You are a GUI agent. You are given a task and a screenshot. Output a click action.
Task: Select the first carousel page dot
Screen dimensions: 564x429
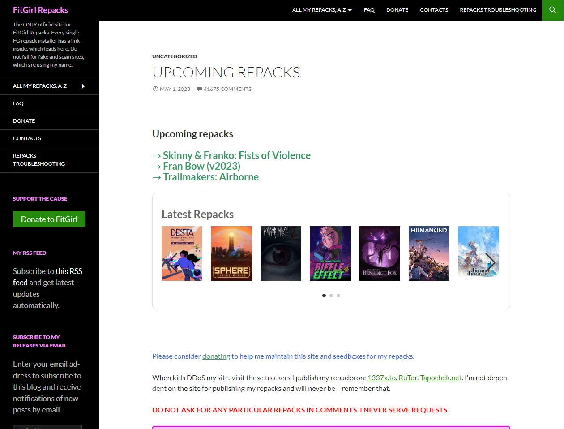(324, 296)
